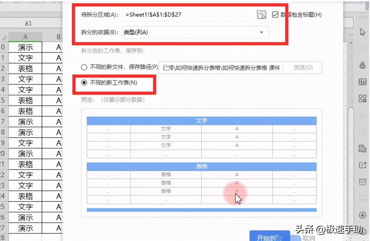Viewport: 370px width, 241px height.
Task: Click the 待拆分区域(A) label
Action: tap(100, 15)
